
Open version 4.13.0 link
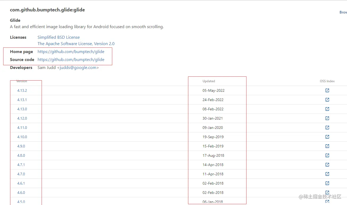(22, 109)
